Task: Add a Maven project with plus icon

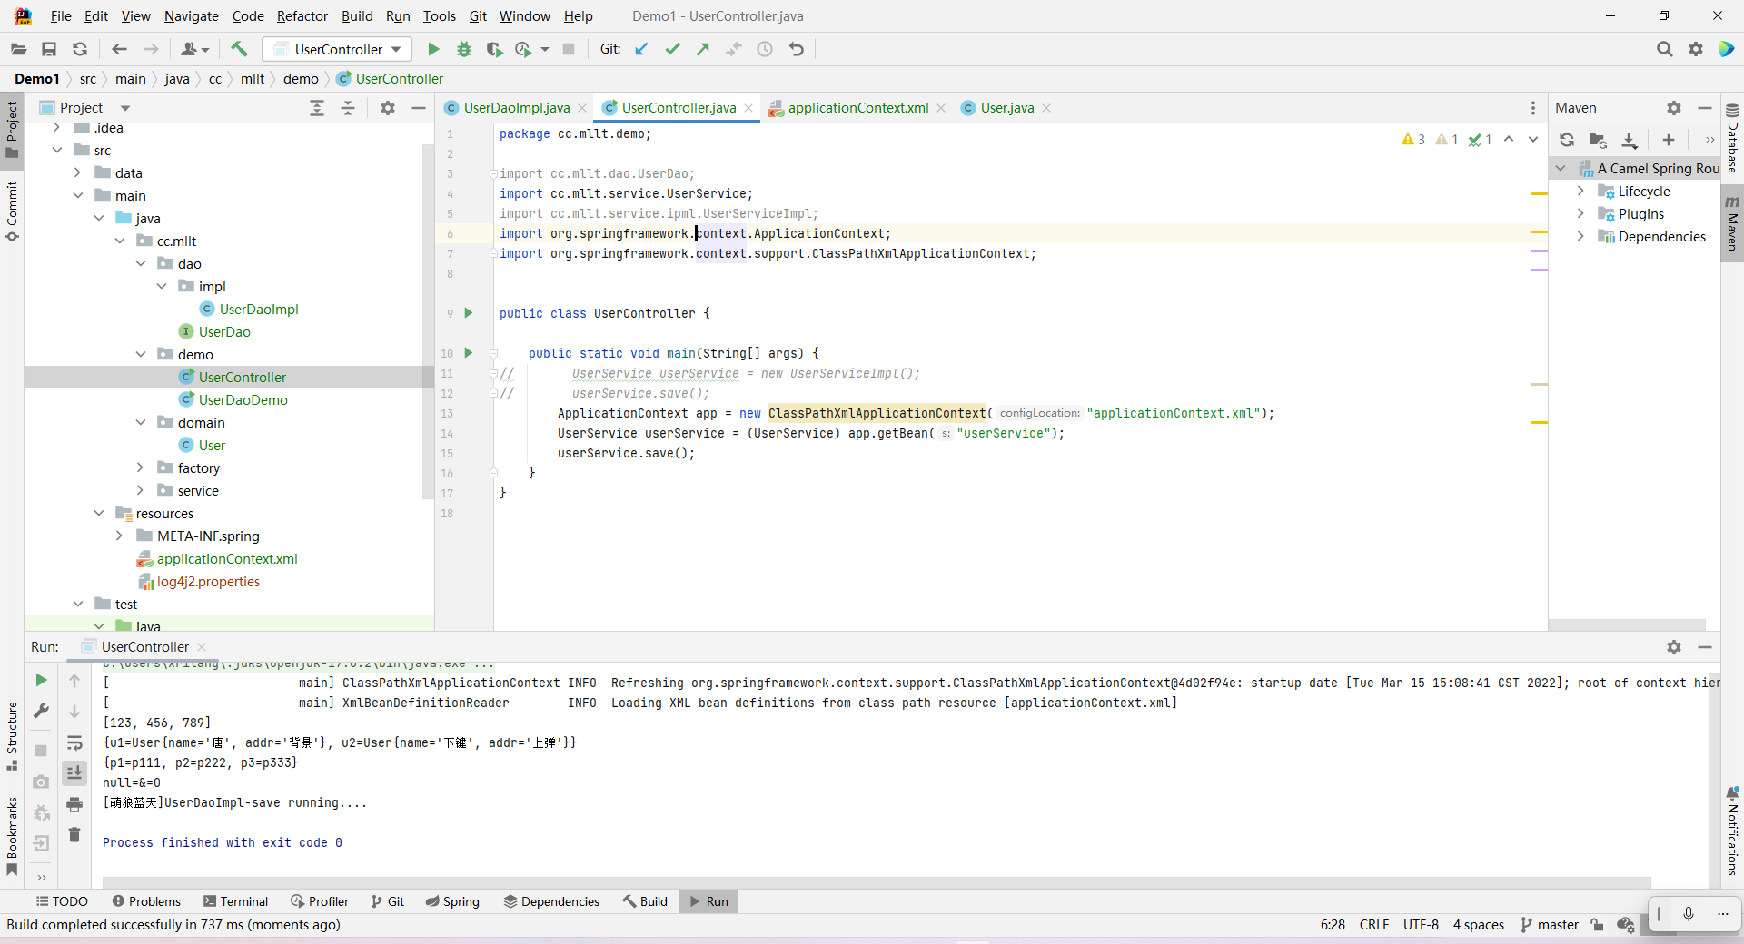Action: pos(1668,140)
